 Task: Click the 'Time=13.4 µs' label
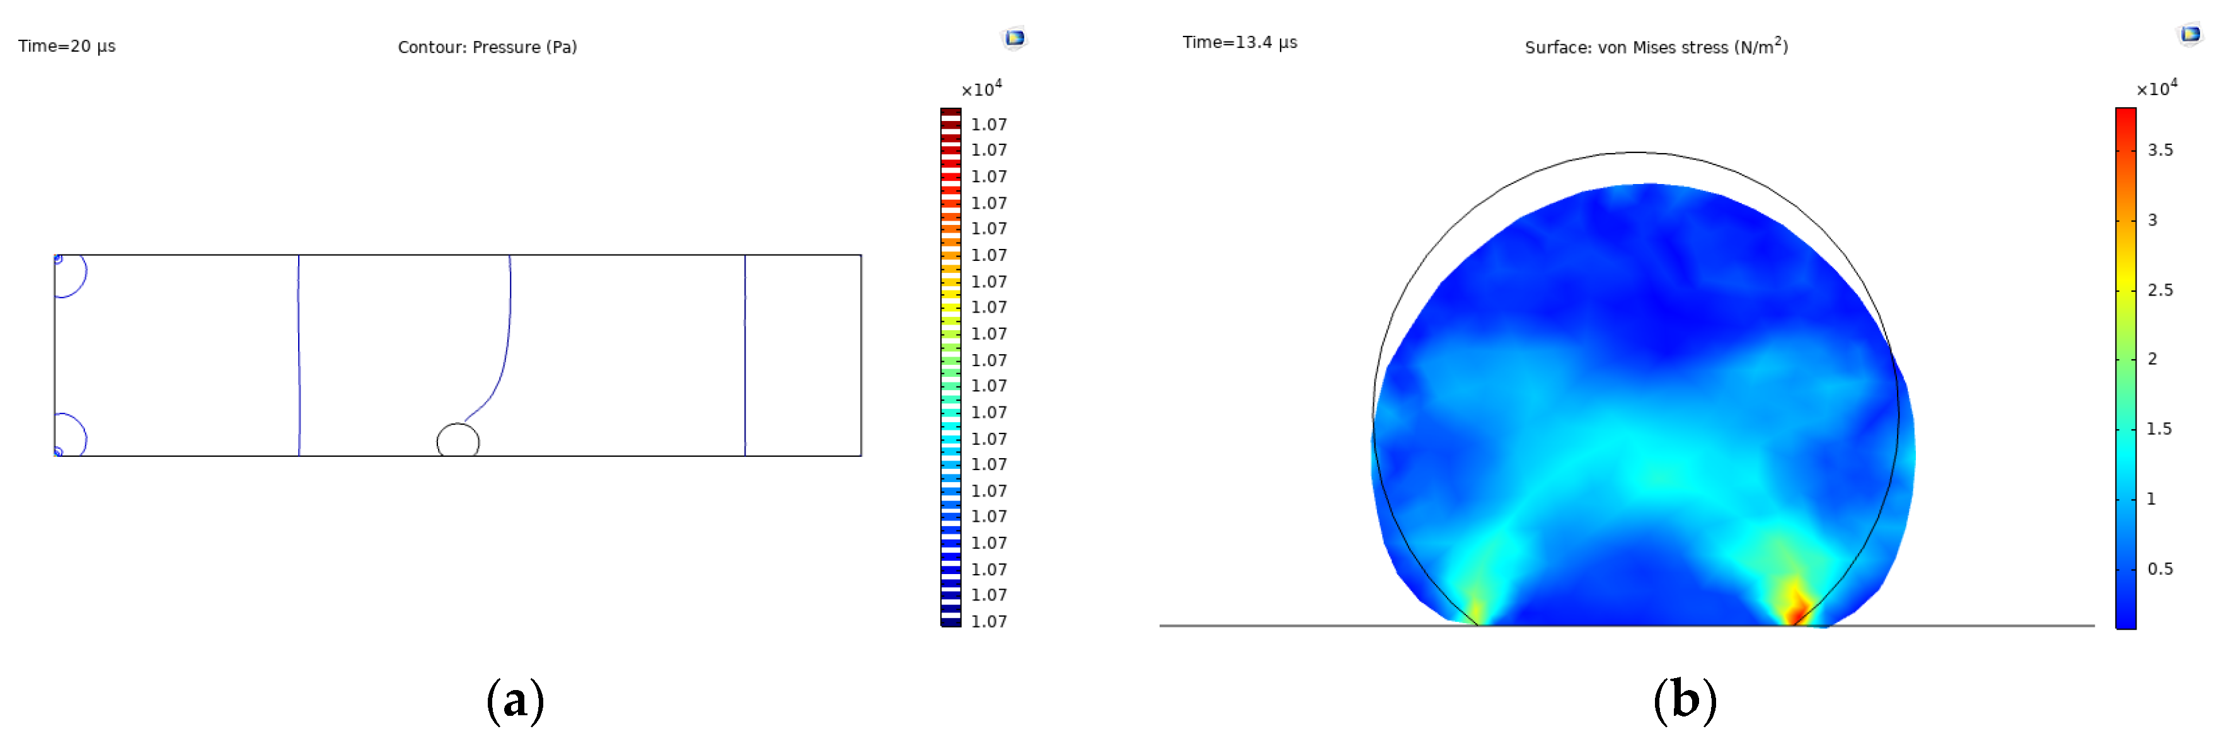(1239, 42)
